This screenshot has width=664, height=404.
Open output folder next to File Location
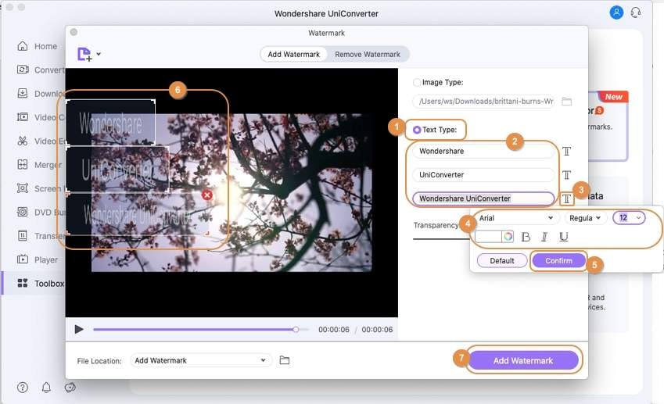pos(285,360)
